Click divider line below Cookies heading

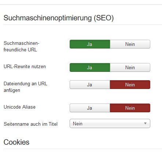point(83,149)
